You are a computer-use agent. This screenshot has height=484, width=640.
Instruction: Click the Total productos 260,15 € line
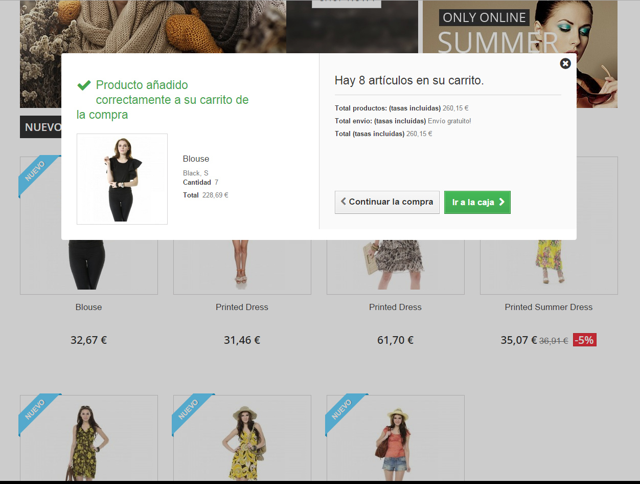click(402, 108)
